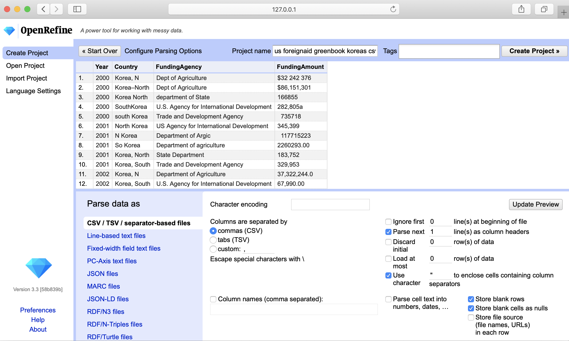
Task: Select custom separator radio button
Action: (x=213, y=249)
